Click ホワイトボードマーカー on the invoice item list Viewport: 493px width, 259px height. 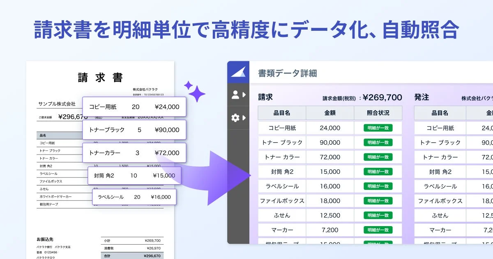tap(55, 197)
